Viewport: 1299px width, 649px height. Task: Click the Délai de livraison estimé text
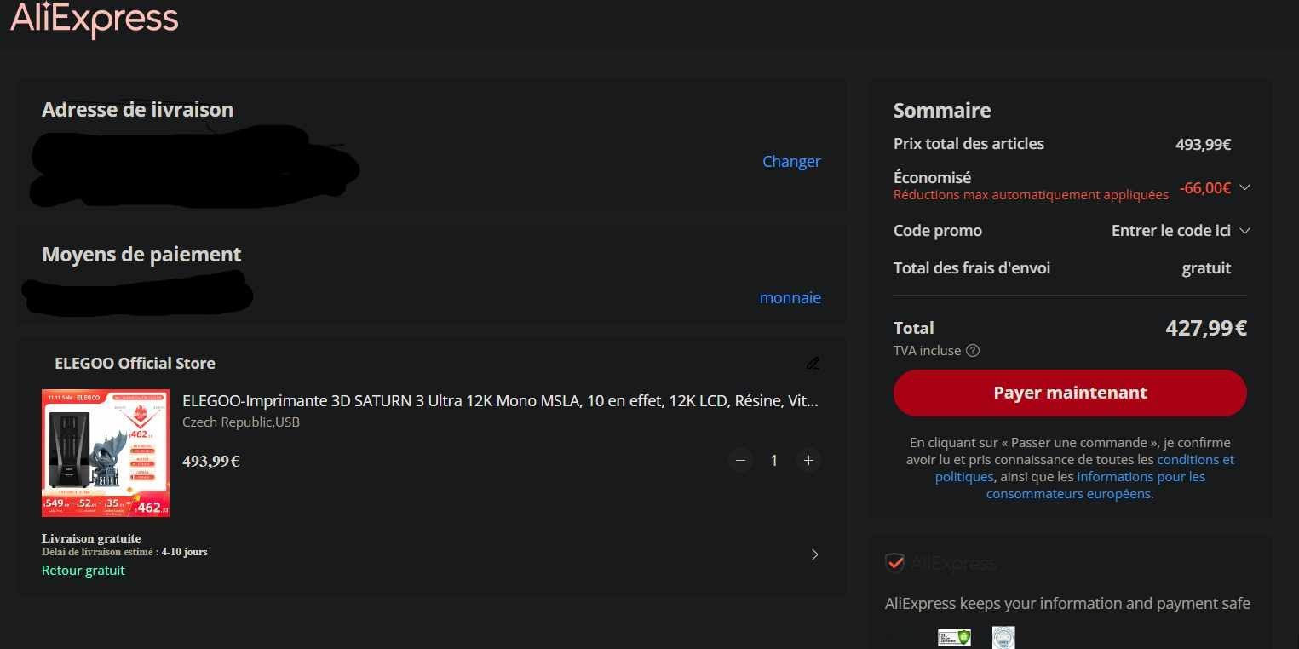[x=124, y=552]
